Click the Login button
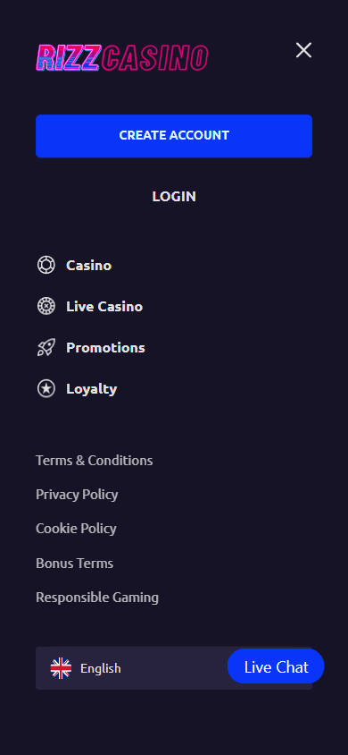This screenshot has width=348, height=755. (174, 197)
